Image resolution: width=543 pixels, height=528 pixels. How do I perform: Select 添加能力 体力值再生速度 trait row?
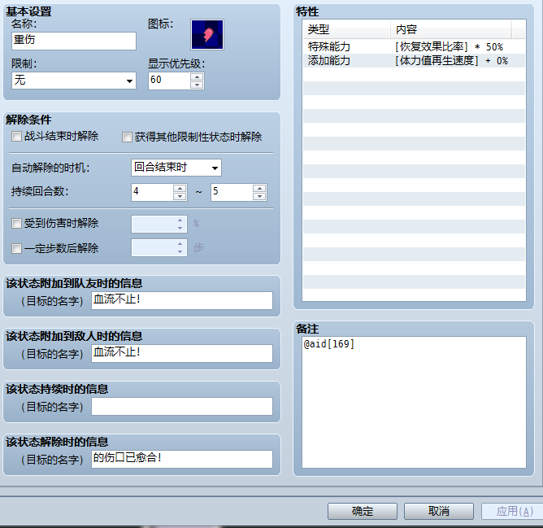[415, 61]
